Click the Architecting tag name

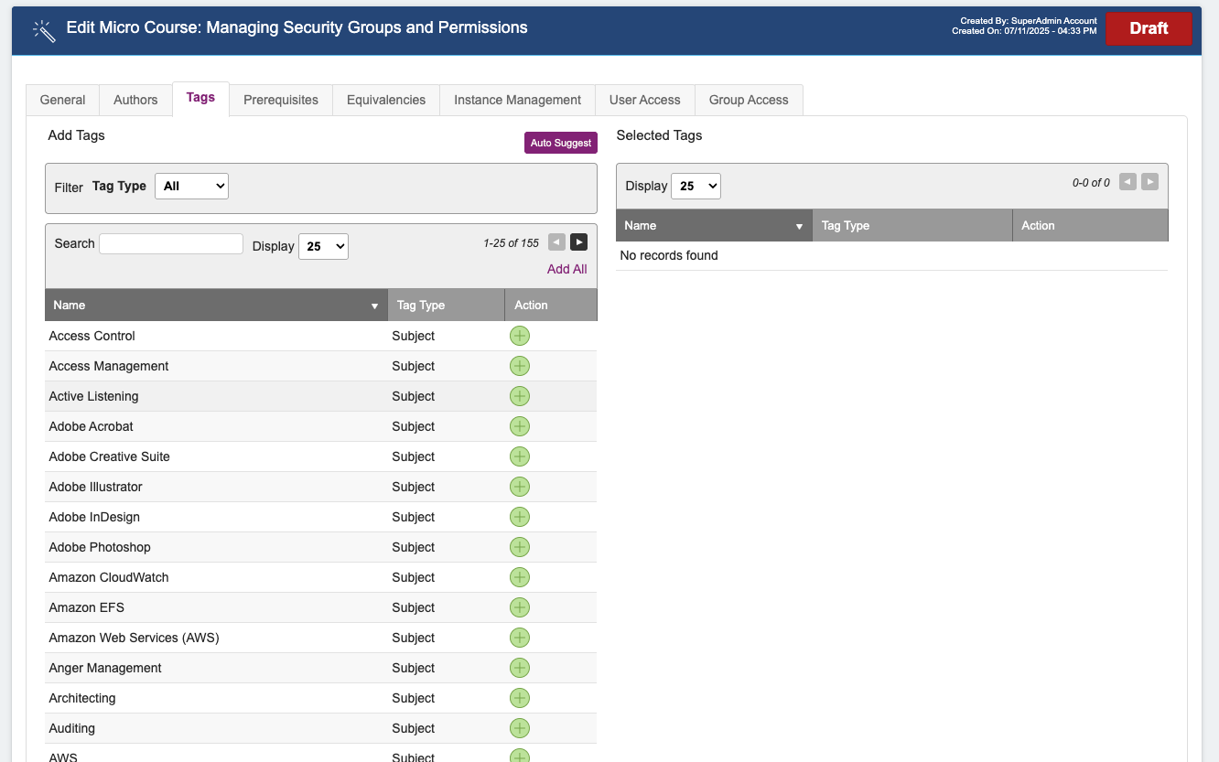click(82, 698)
